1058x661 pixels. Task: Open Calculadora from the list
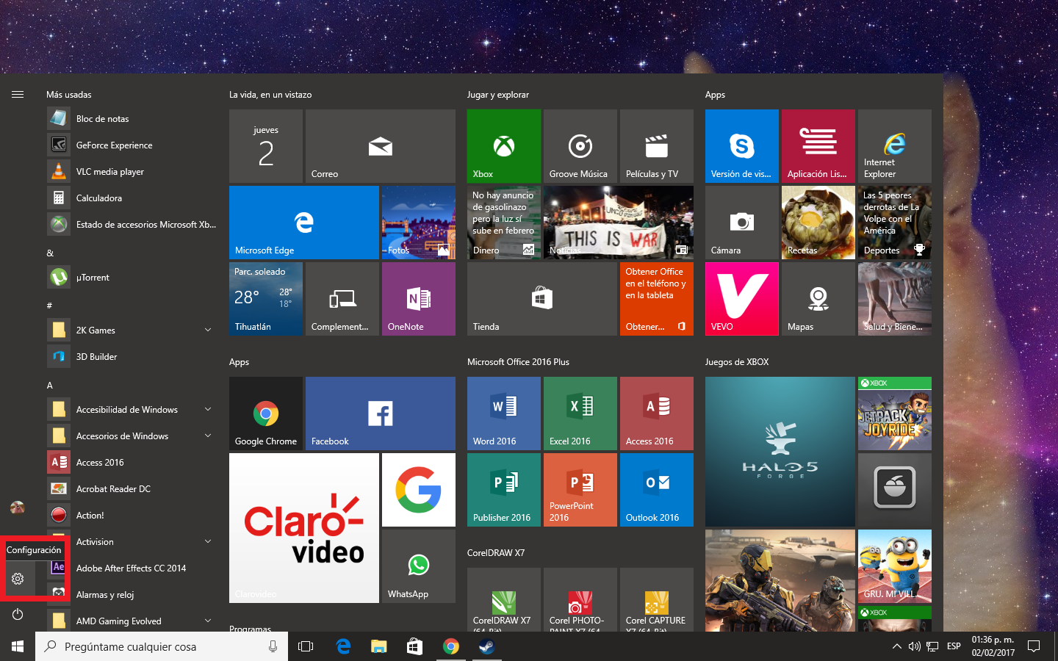tap(132, 198)
